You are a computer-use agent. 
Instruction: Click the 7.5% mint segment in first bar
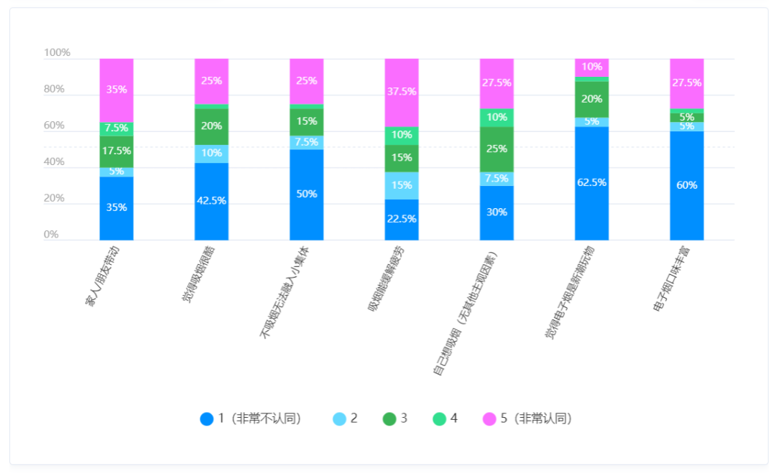[116, 128]
